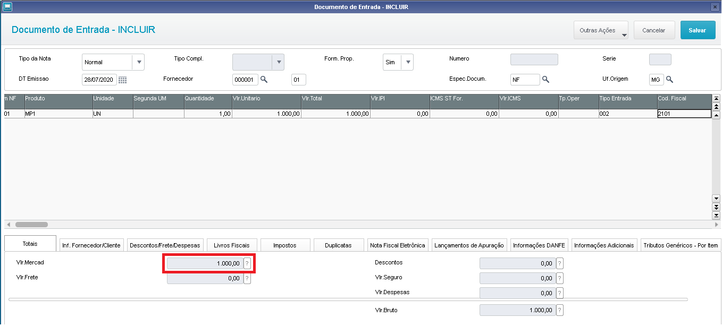Click help icon next to Vlr.Frete
The width and height of the screenshot is (722, 326).
[247, 278]
